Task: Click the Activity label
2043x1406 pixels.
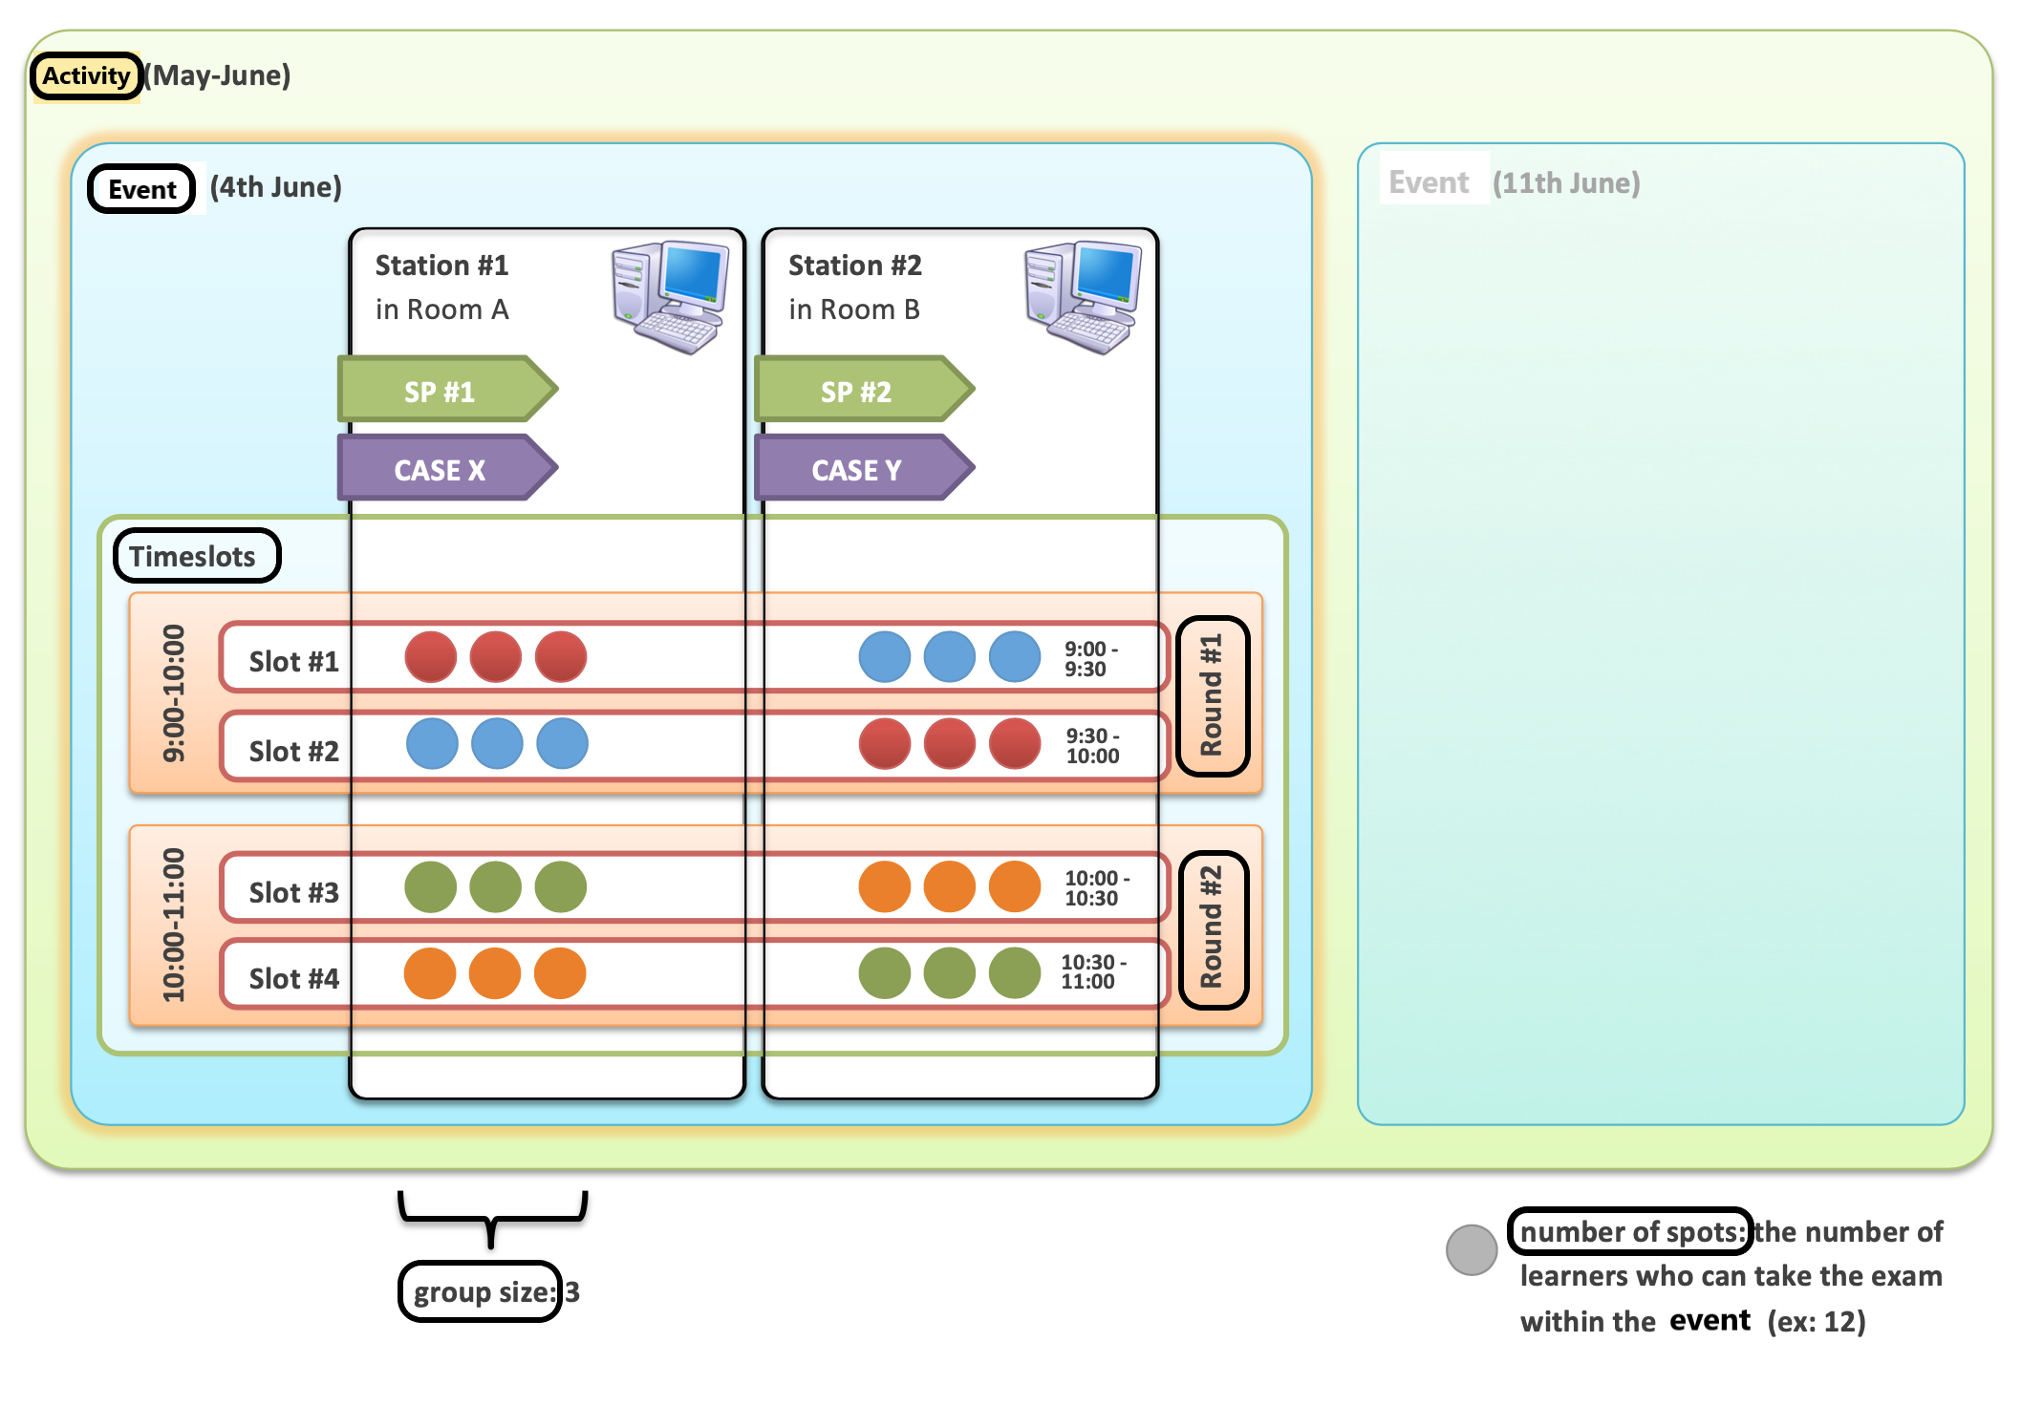Action: click(x=86, y=75)
